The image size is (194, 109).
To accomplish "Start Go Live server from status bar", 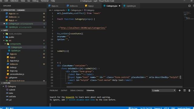I will click(x=133, y=108).
